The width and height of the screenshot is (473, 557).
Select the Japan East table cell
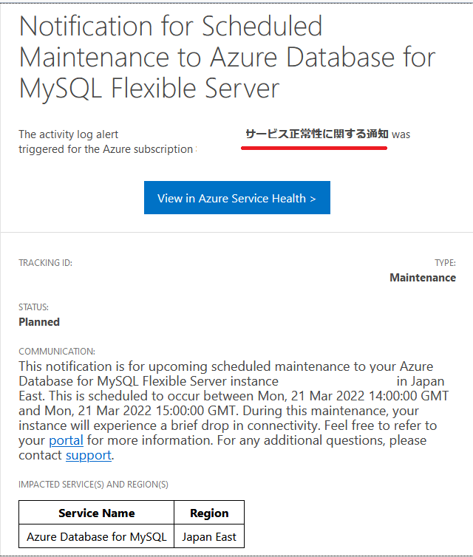coord(209,536)
